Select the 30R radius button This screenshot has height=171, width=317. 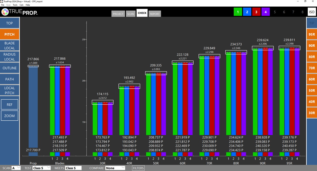point(312,113)
